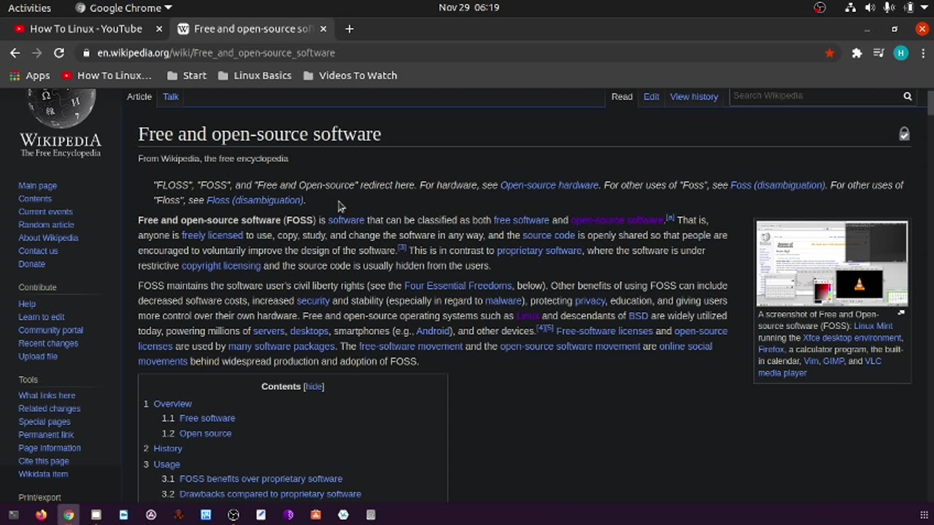The image size is (934, 525).
Task: Reload the Wikipedia page
Action: pos(59,52)
